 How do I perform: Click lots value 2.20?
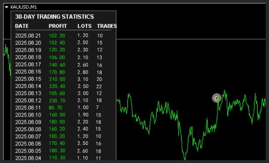pyautogui.click(x=83, y=122)
